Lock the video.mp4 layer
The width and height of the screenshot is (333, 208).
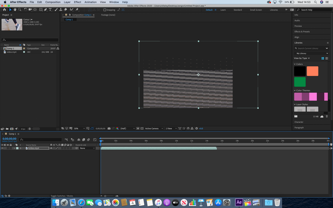point(10,148)
